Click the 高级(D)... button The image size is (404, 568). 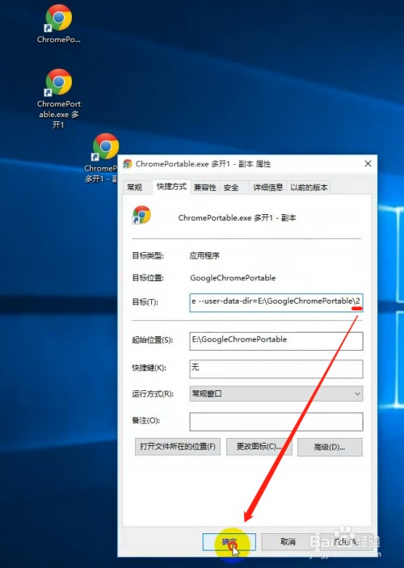pos(330,448)
